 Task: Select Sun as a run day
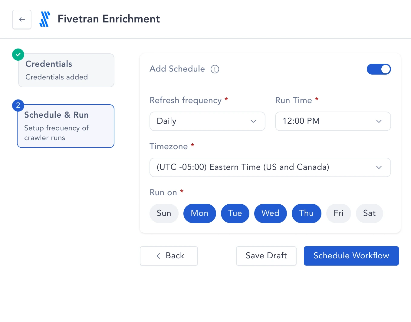pos(164,213)
